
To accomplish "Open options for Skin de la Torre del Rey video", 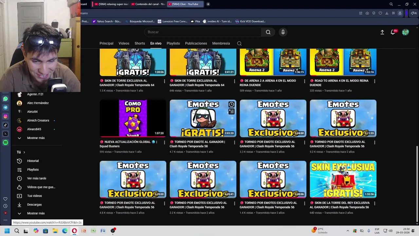I will (374, 204).
